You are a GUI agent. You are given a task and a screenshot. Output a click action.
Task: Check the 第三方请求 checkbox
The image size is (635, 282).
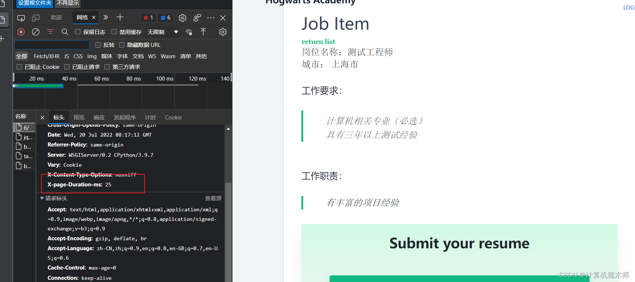tap(107, 67)
